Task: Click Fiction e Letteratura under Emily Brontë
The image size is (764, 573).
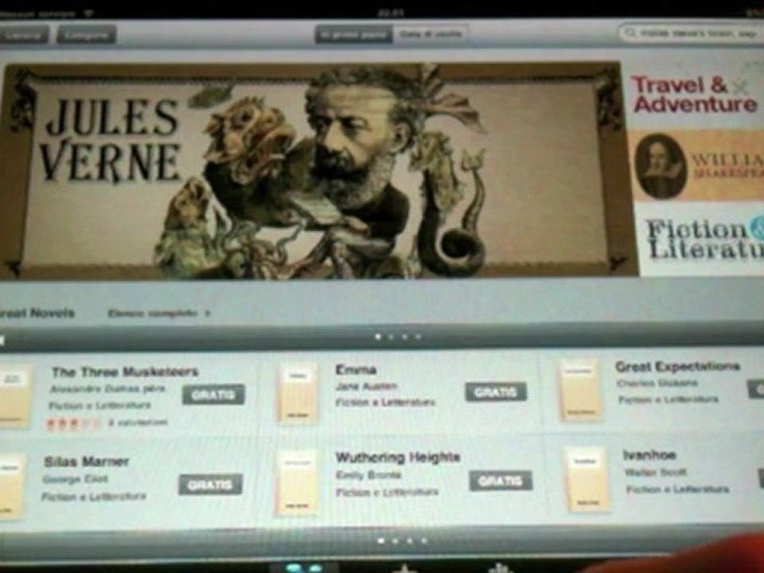Action: (387, 493)
